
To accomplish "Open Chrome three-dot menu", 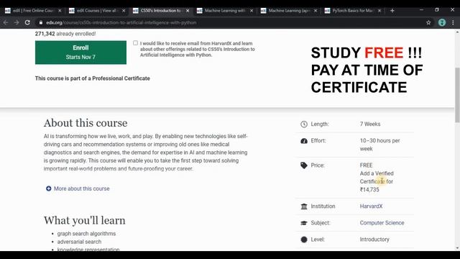I will pos(453,22).
